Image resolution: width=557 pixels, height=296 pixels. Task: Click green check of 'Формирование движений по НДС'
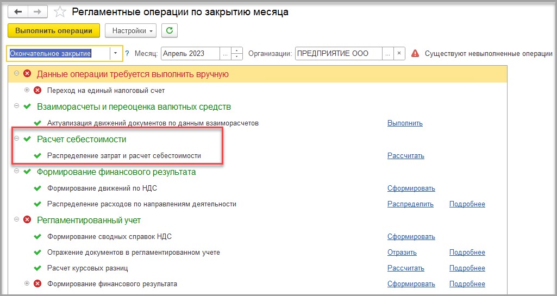[x=37, y=188]
